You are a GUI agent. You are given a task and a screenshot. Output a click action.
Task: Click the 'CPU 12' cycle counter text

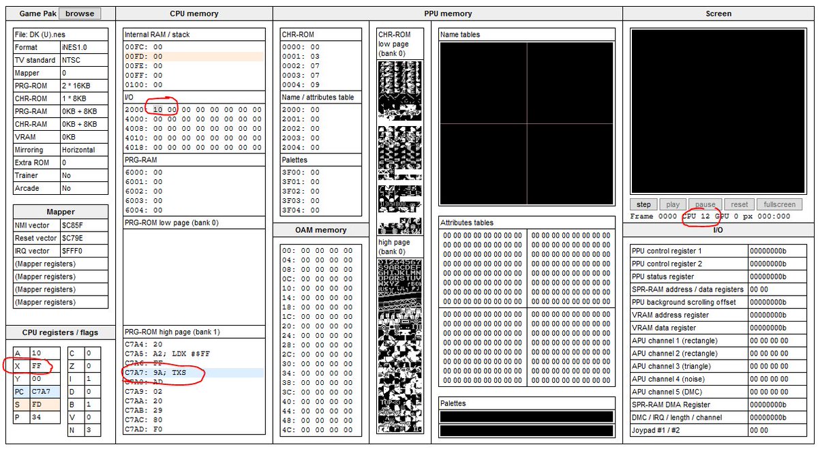click(x=697, y=216)
